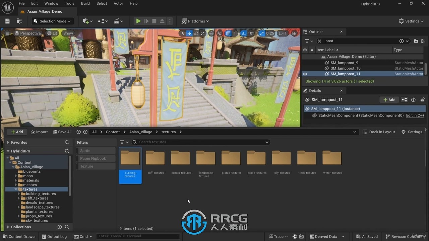This screenshot has height=241, width=429.
Task: Enable the Paper Flipbook filter
Action: click(96, 158)
